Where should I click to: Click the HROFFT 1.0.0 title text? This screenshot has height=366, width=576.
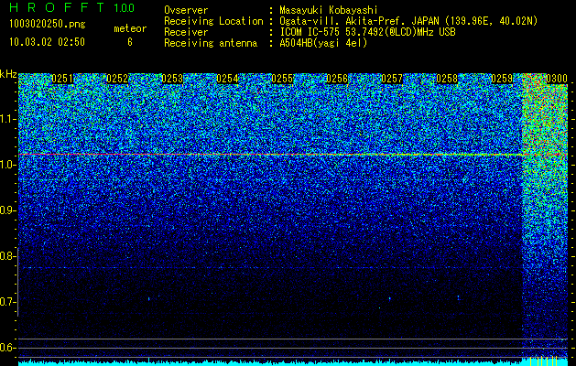point(71,7)
